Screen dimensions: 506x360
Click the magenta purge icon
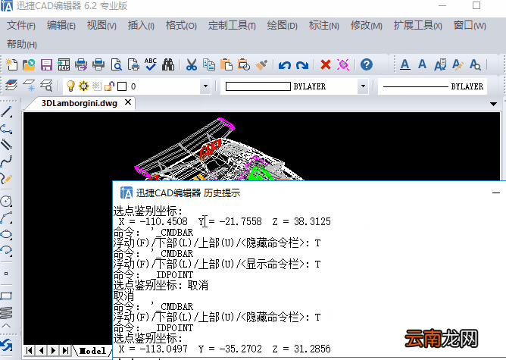pos(343,64)
